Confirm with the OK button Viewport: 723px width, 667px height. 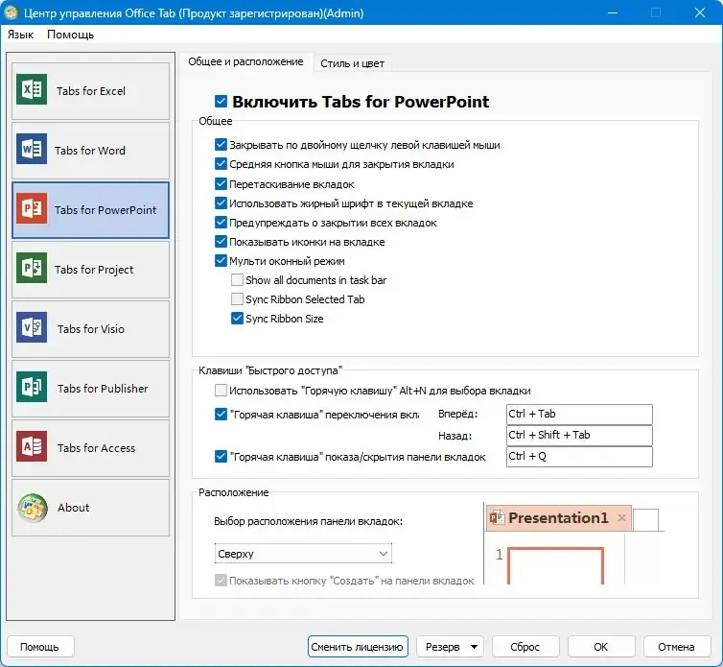click(x=601, y=647)
